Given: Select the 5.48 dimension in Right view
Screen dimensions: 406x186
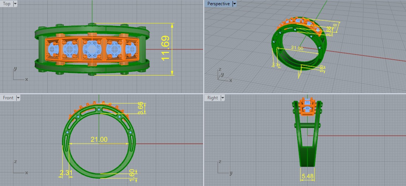Looking at the screenshot, I should point(308,176).
